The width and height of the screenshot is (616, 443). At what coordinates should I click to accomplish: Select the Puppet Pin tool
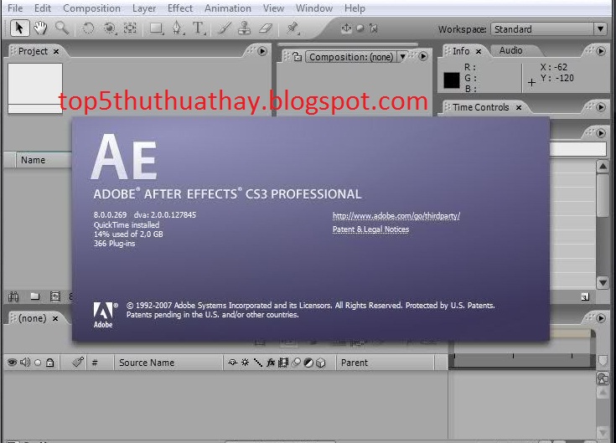click(x=292, y=28)
